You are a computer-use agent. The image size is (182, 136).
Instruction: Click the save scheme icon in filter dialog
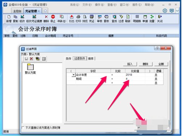(x=26, y=59)
